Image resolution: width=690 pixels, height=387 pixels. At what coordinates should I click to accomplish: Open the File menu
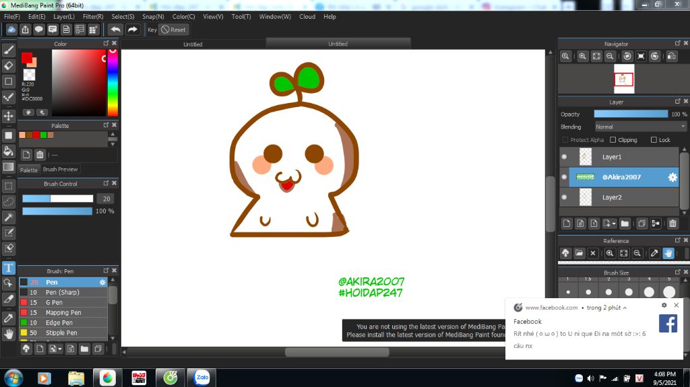pyautogui.click(x=12, y=17)
